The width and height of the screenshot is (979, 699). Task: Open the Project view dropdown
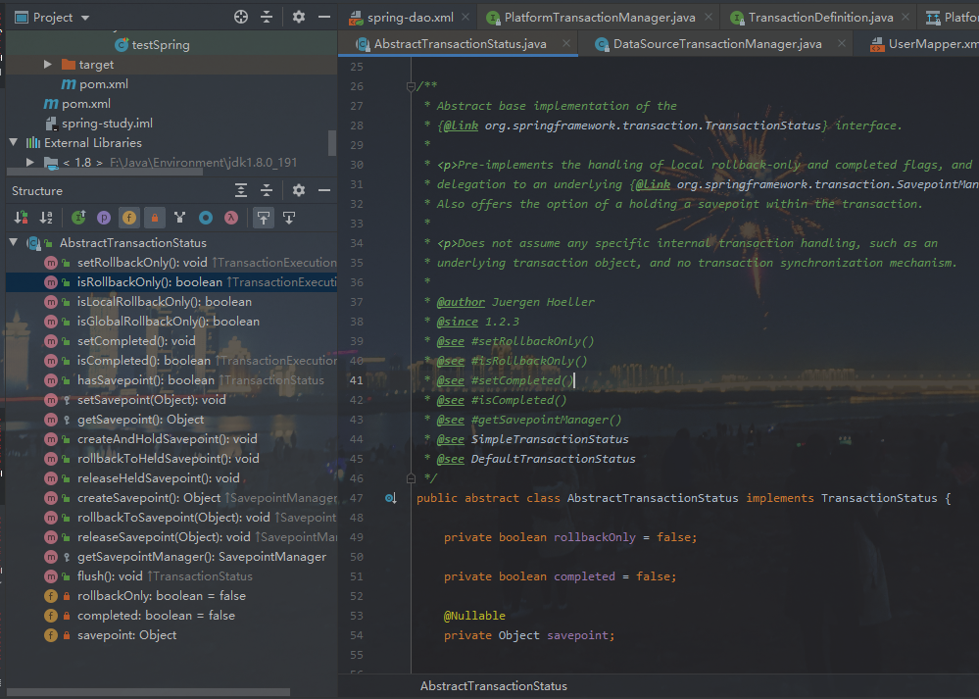pos(85,18)
